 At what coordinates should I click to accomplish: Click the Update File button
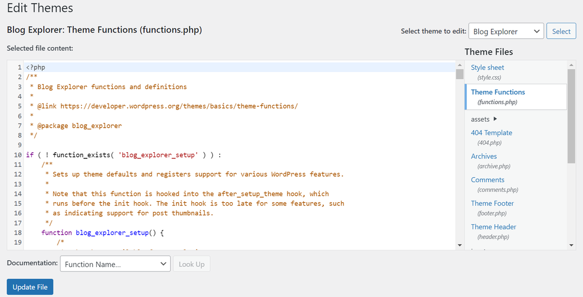click(30, 287)
